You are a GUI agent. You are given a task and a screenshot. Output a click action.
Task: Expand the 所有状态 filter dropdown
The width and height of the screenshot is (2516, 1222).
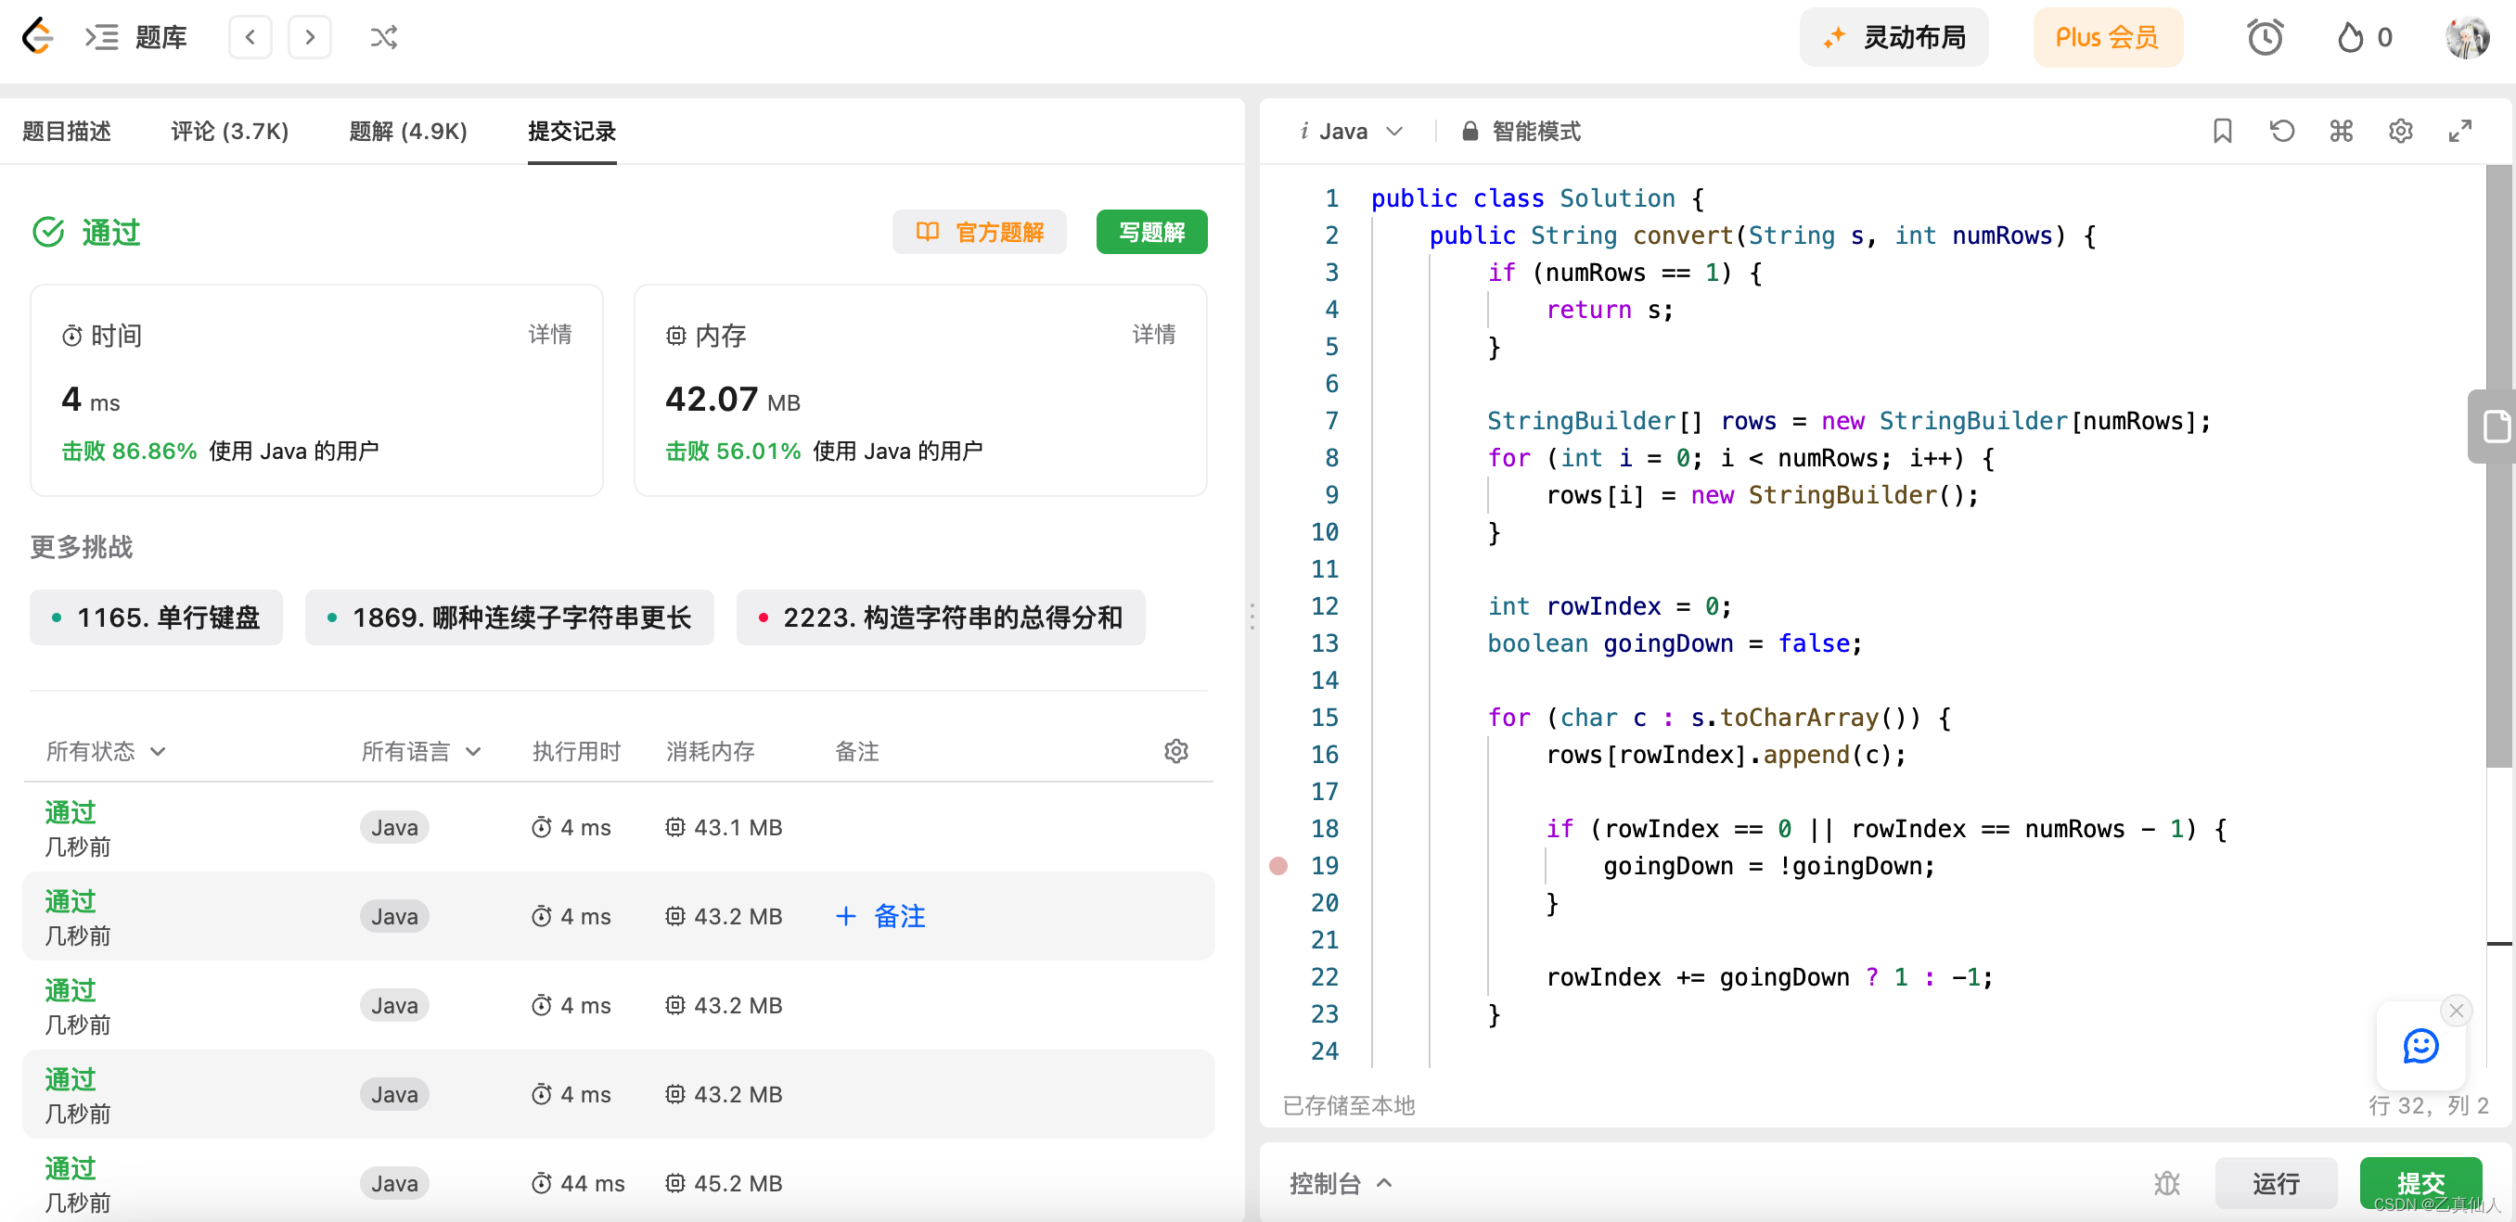tap(106, 751)
